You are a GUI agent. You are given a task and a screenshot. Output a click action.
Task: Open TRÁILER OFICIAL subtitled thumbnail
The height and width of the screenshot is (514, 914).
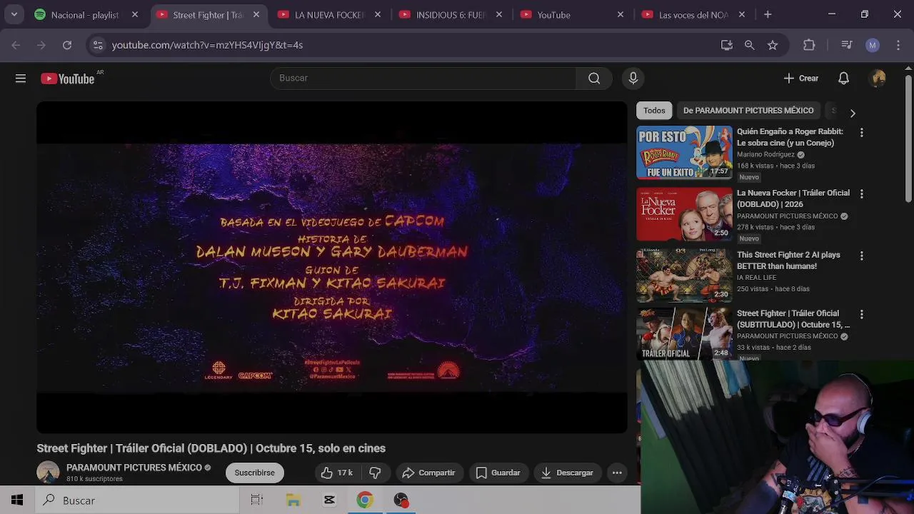pyautogui.click(x=684, y=334)
